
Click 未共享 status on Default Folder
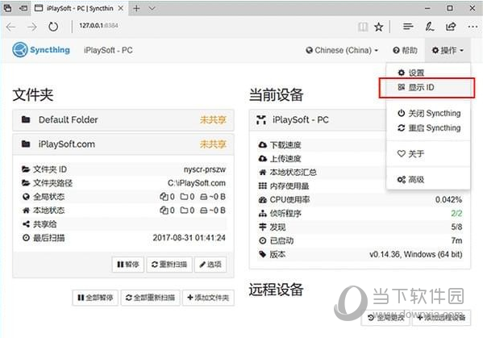tap(213, 120)
